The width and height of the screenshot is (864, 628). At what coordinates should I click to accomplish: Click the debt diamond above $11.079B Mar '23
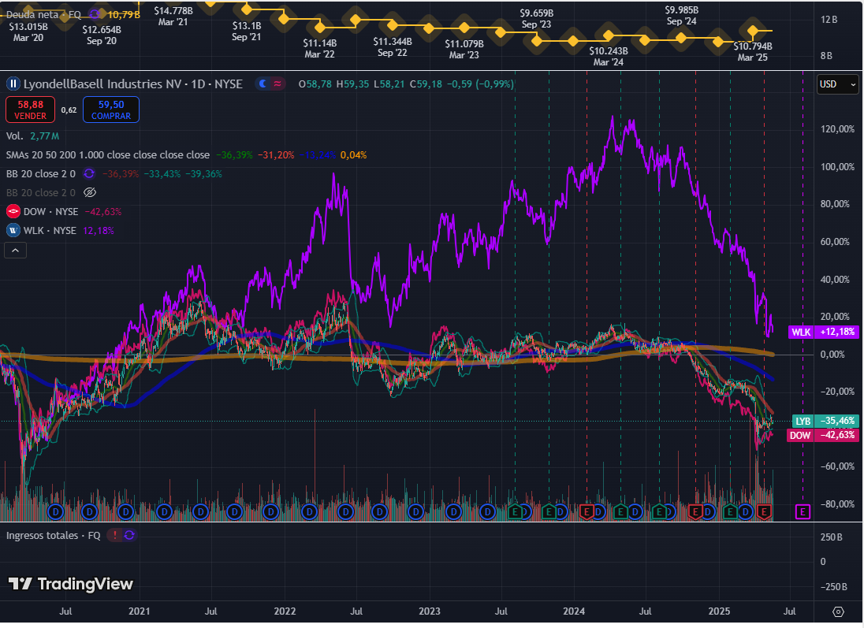pyautogui.click(x=464, y=28)
